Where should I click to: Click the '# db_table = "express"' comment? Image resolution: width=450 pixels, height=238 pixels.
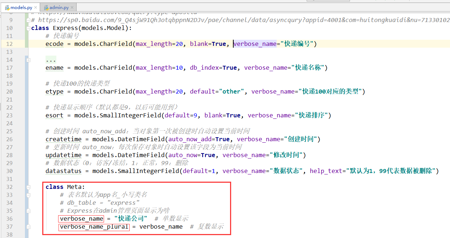tap(100, 203)
